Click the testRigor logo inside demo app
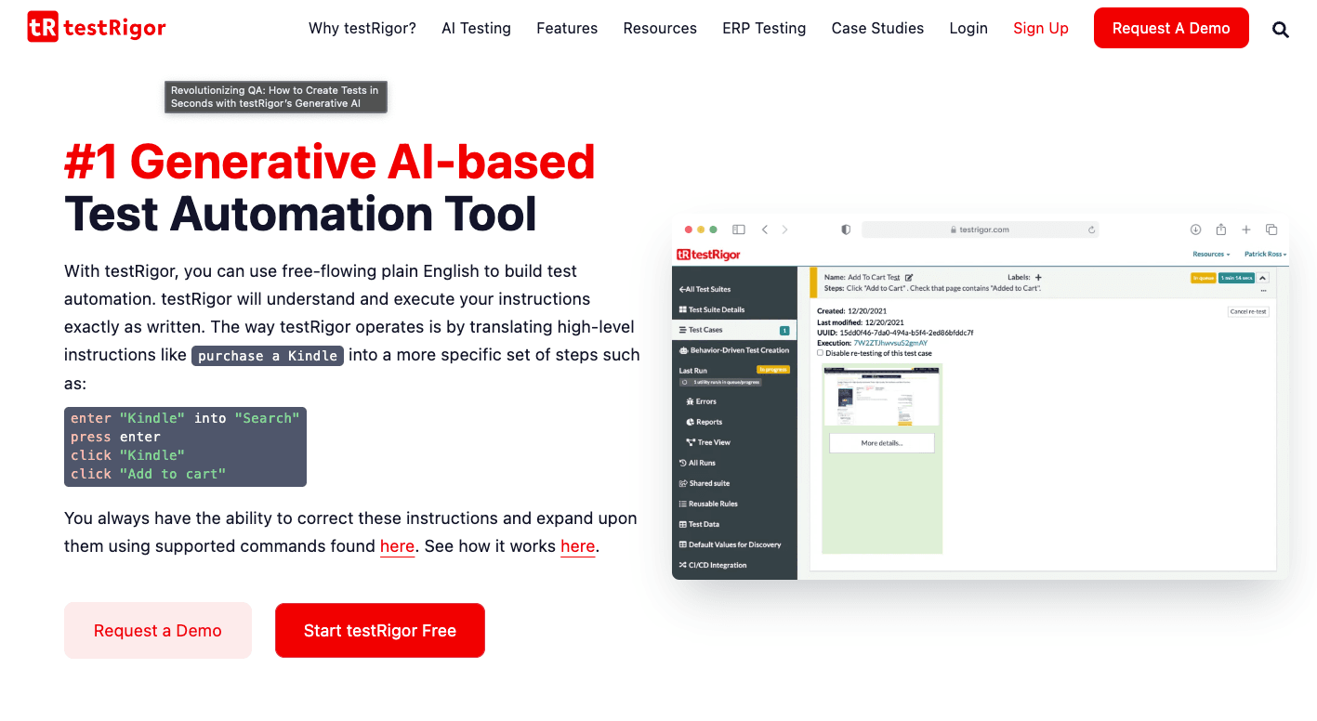Image resolution: width=1317 pixels, height=721 pixels. tap(708, 254)
